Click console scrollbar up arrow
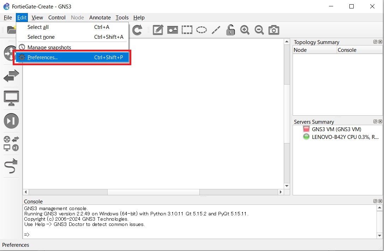 coord(379,208)
